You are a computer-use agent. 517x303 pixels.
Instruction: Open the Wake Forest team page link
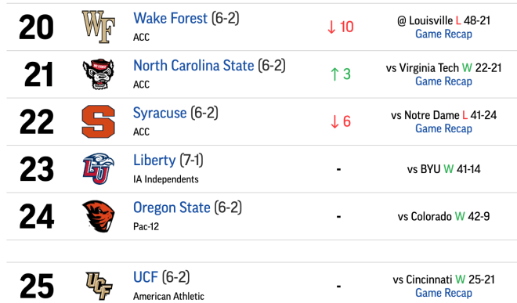pyautogui.click(x=170, y=18)
